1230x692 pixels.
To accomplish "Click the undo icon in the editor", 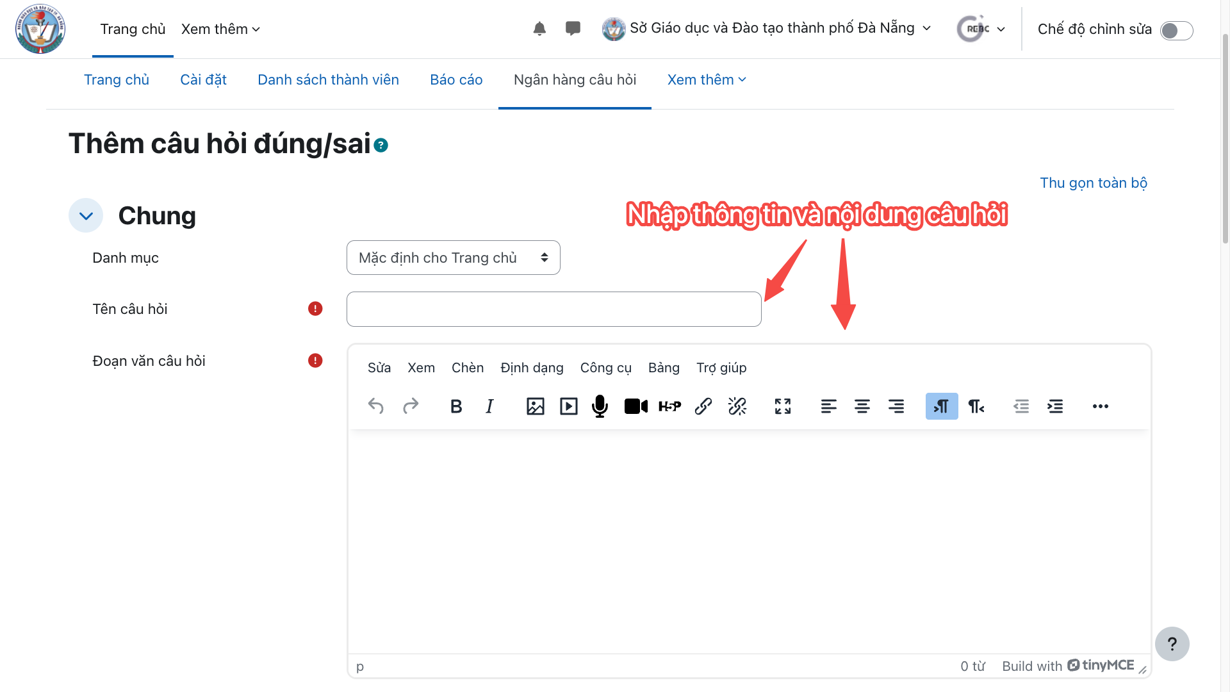I will [376, 406].
